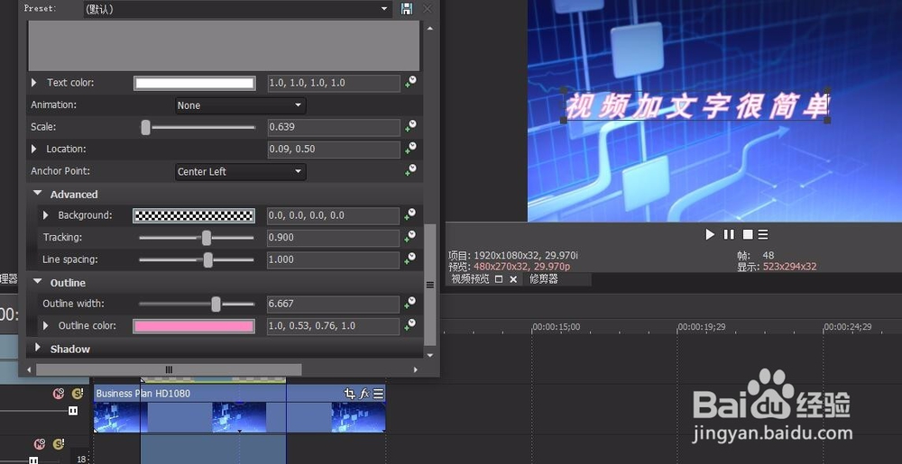This screenshot has height=464, width=902.
Task: Save the current preset with the floppy icon
Action: pyautogui.click(x=407, y=9)
